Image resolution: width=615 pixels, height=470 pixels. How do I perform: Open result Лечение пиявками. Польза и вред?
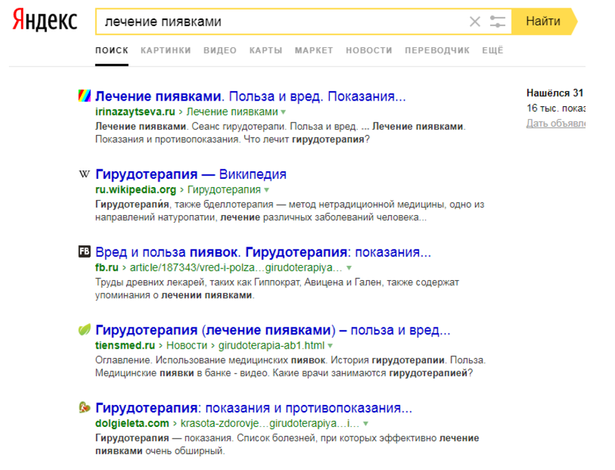[x=250, y=96]
